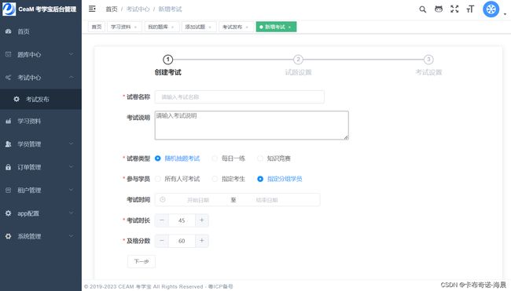Click the app配置 gear icon

tap(9, 213)
